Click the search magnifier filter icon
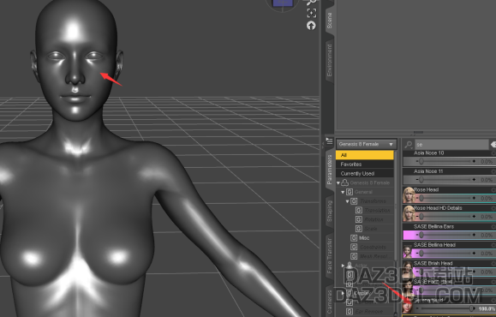The image size is (496, 317). [x=409, y=145]
